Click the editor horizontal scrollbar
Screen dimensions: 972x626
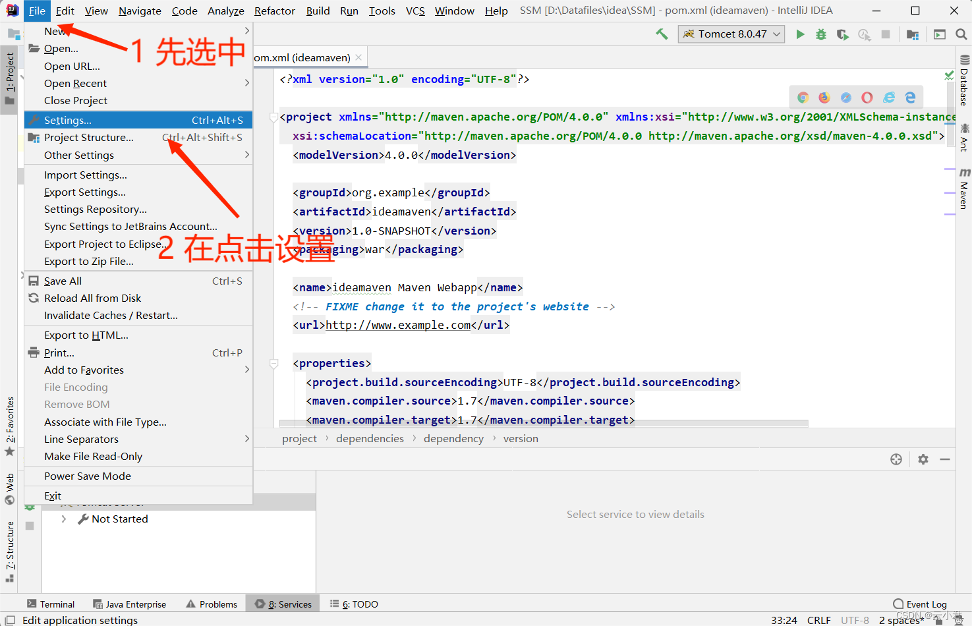[x=544, y=423]
